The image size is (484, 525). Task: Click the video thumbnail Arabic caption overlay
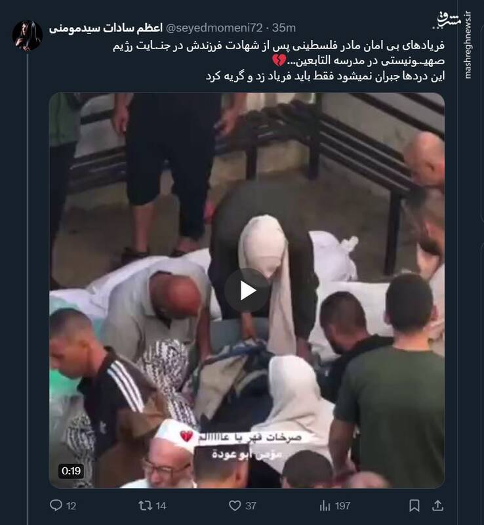pos(241,446)
